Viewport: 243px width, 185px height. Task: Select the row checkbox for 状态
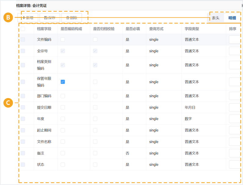pyautogui.click(x=23, y=165)
